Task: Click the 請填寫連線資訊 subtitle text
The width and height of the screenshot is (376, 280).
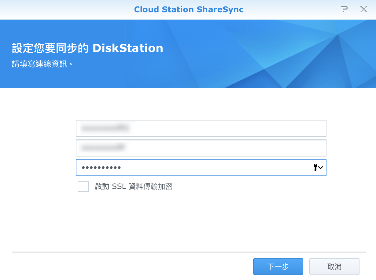Action: [42, 64]
